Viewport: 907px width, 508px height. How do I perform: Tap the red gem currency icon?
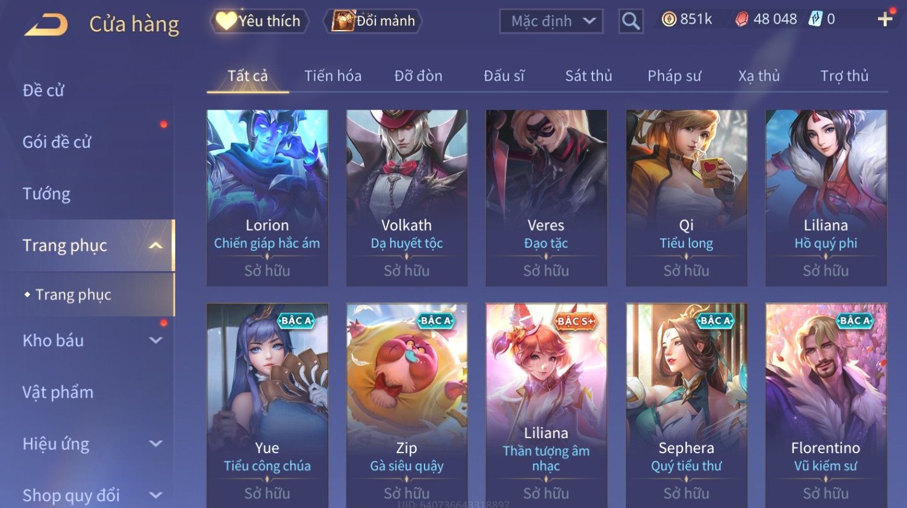742,19
